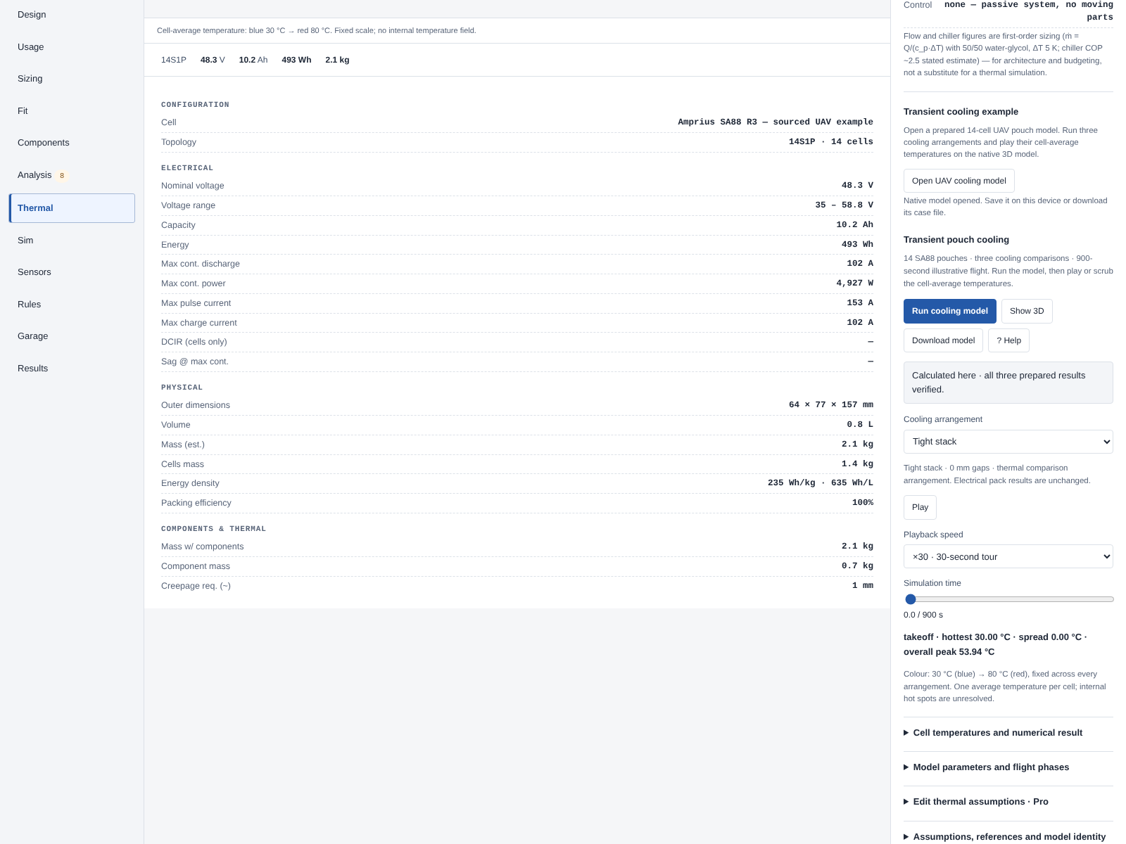Expand Assumptions, references and model identity
Viewport: 1126px width, 844px height.
[x=1008, y=837]
